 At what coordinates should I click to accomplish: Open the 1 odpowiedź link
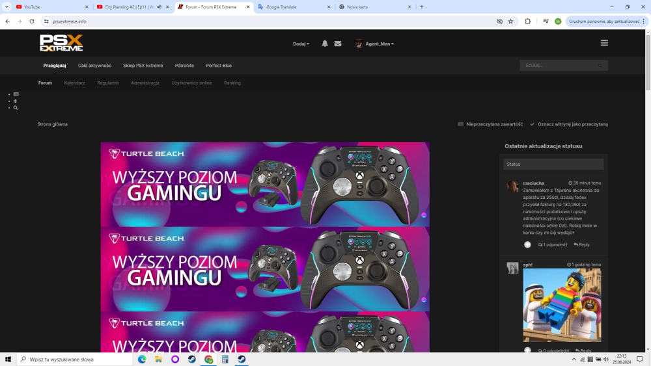(x=553, y=244)
